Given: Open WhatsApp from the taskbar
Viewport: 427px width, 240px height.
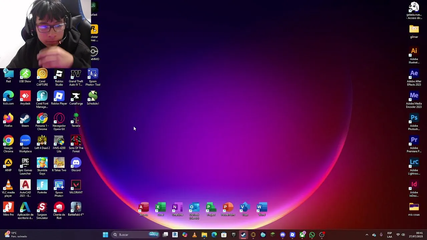Looking at the screenshot, I should pyautogui.click(x=312, y=235).
